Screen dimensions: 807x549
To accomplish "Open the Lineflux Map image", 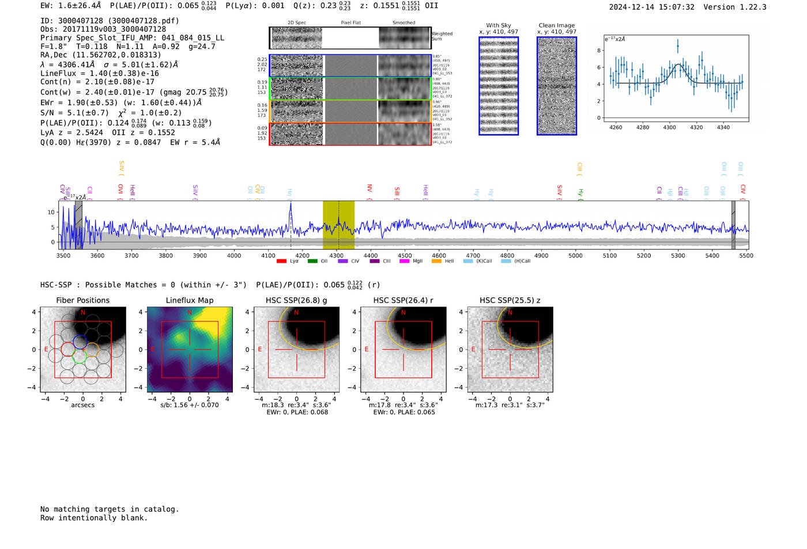I will tap(190, 349).
